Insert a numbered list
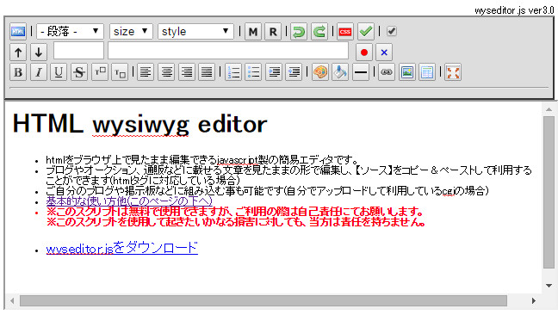This screenshot has height=315, width=558. pyautogui.click(x=233, y=72)
